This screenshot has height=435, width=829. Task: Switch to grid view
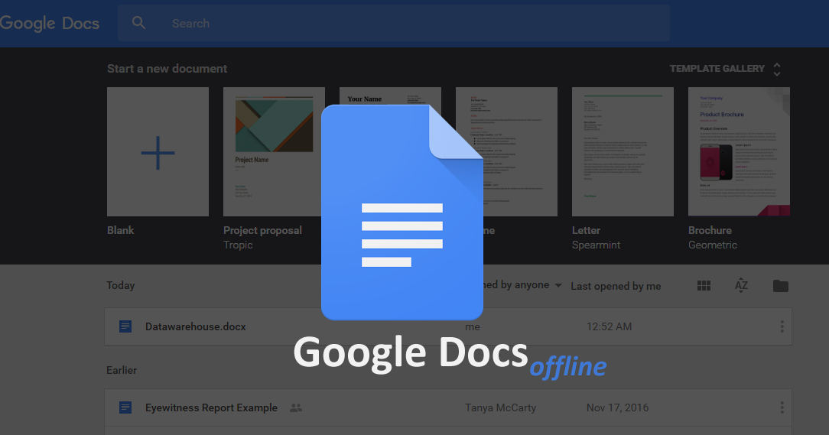click(x=704, y=286)
